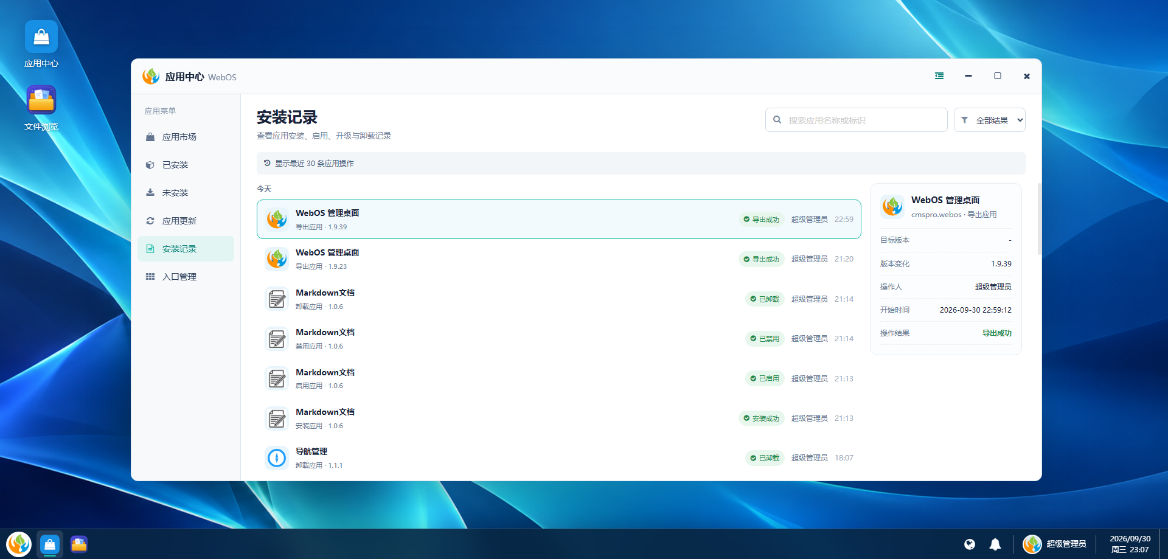Image resolution: width=1168 pixels, height=559 pixels.
Task: Click the 2026-09-30 22:59:12 start time value
Action: tap(976, 310)
